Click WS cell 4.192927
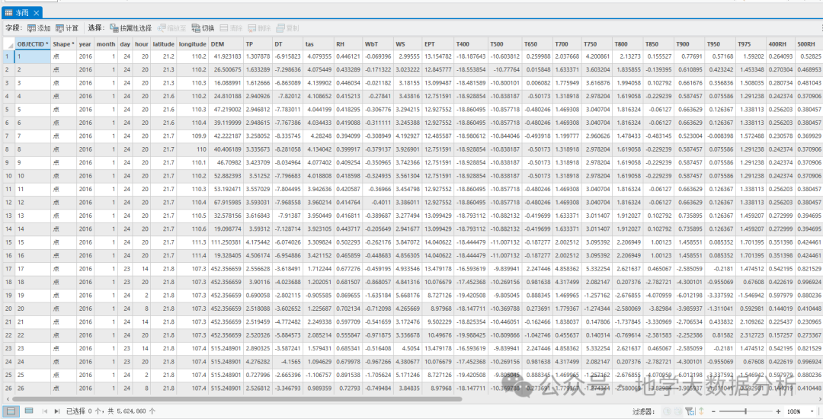This screenshot has width=823, height=419. click(408, 136)
